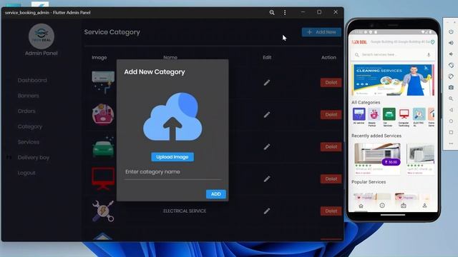Click the green car category thumbnail
The height and width of the screenshot is (257, 458).
(x=103, y=147)
